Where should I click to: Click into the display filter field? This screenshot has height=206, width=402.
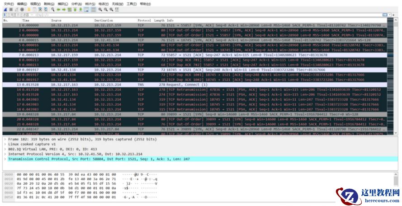181,15
